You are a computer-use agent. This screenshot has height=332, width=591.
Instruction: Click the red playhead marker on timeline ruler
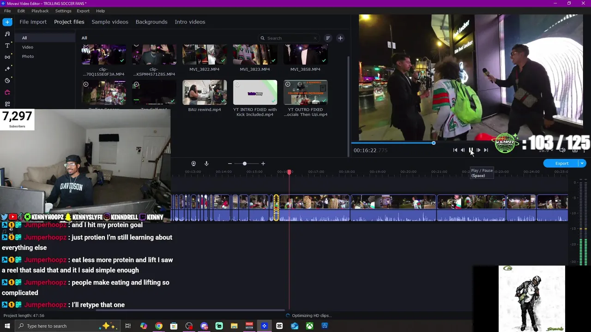click(x=289, y=172)
